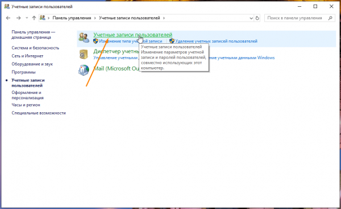Go back with the left arrow
The width and height of the screenshot is (341, 209).
[x=9, y=18]
